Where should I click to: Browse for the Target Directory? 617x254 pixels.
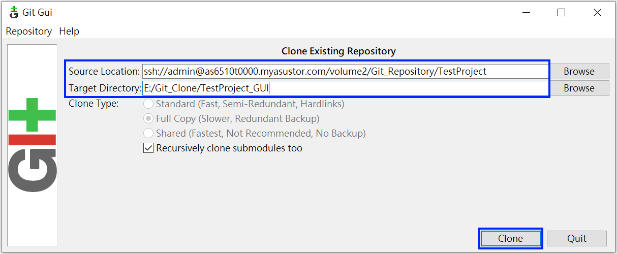tap(579, 88)
